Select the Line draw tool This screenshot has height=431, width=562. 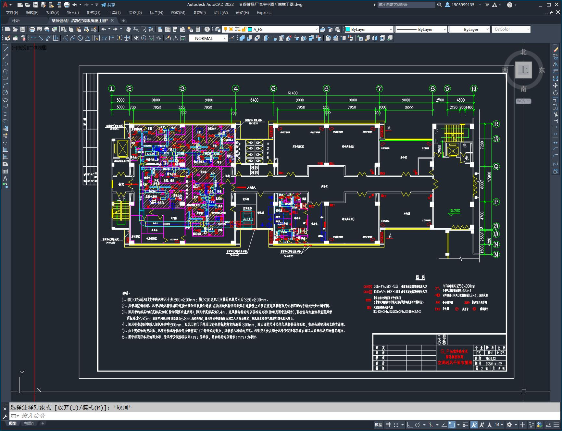point(5,50)
